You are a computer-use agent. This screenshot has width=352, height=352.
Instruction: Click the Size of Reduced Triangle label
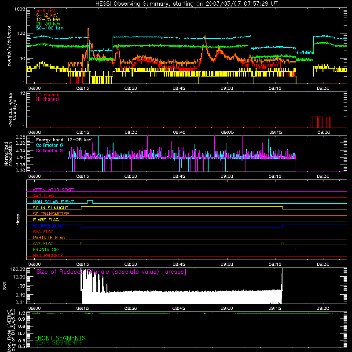coord(111,272)
